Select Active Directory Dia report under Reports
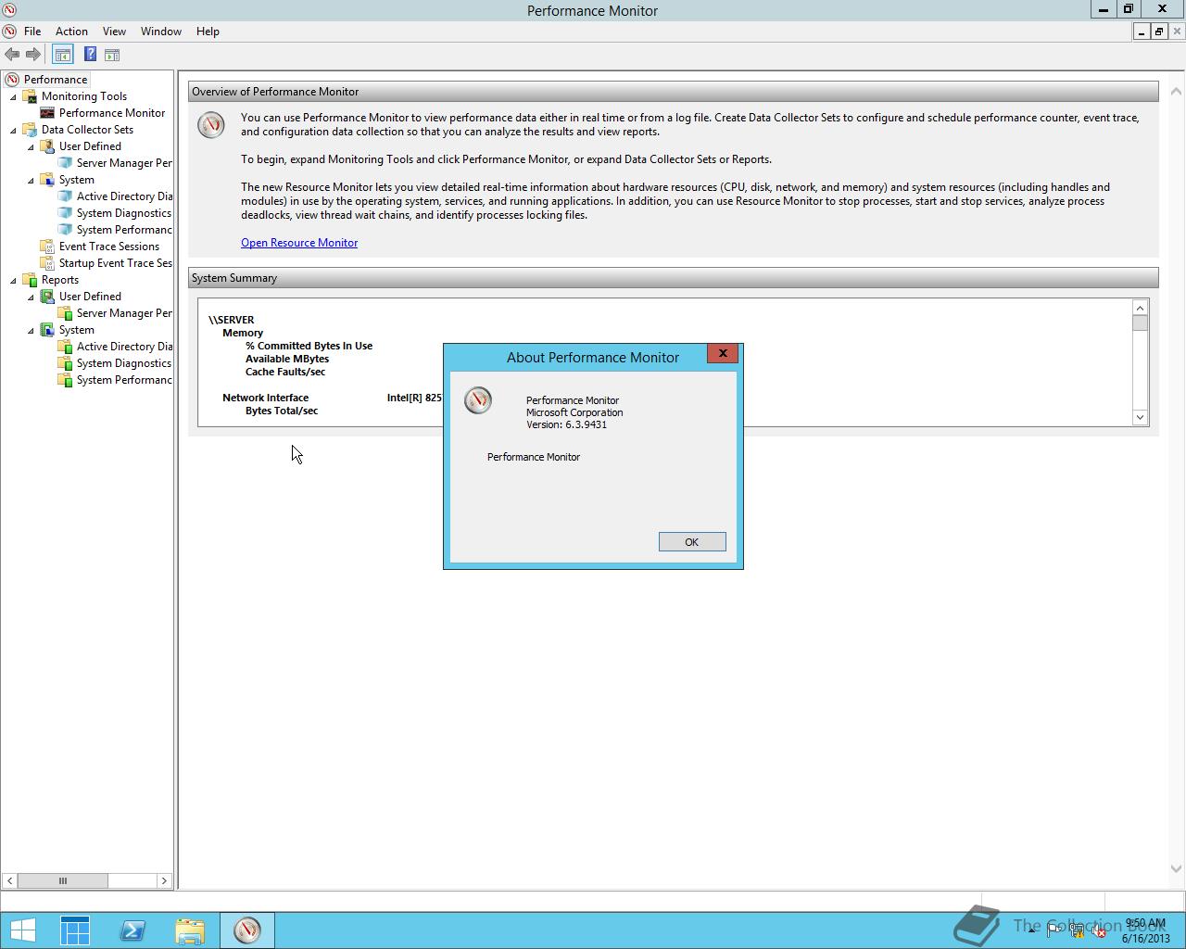 click(x=124, y=347)
